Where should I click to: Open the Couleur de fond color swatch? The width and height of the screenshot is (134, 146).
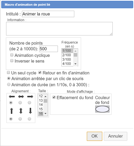point(102,109)
